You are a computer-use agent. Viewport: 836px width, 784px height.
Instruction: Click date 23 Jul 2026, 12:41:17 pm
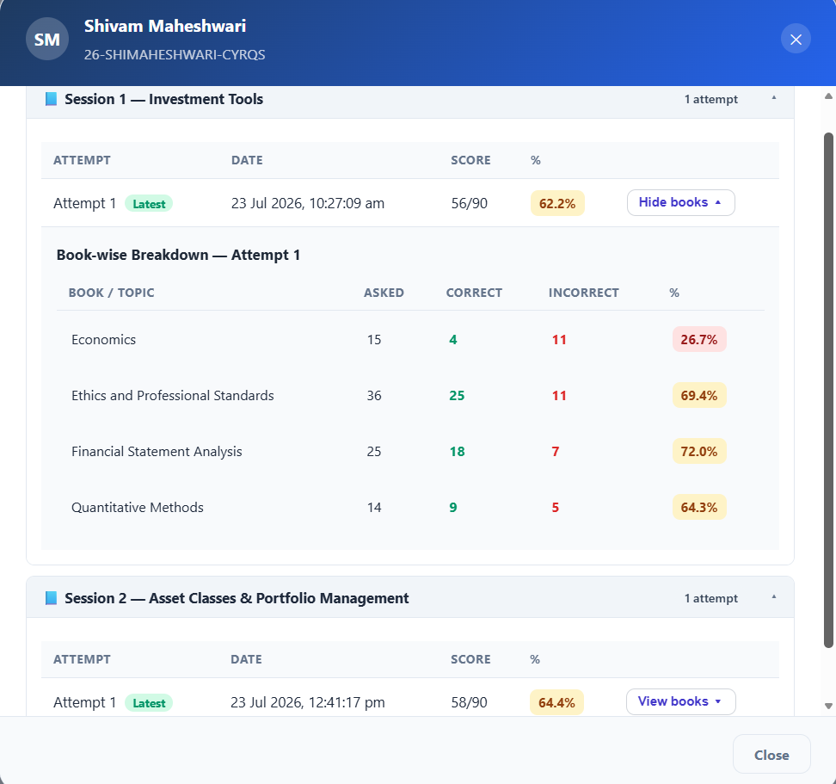[x=308, y=702]
